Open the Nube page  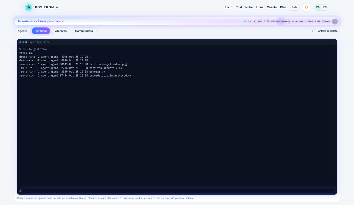[249, 7]
